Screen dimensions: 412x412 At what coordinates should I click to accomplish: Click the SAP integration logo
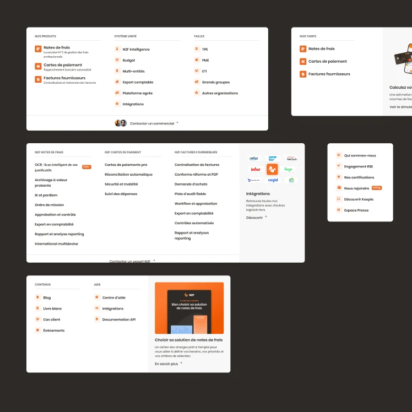coord(273,158)
